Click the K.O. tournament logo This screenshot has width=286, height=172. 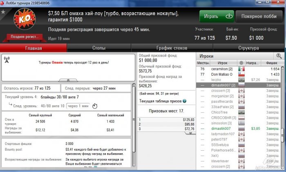coord(25,19)
